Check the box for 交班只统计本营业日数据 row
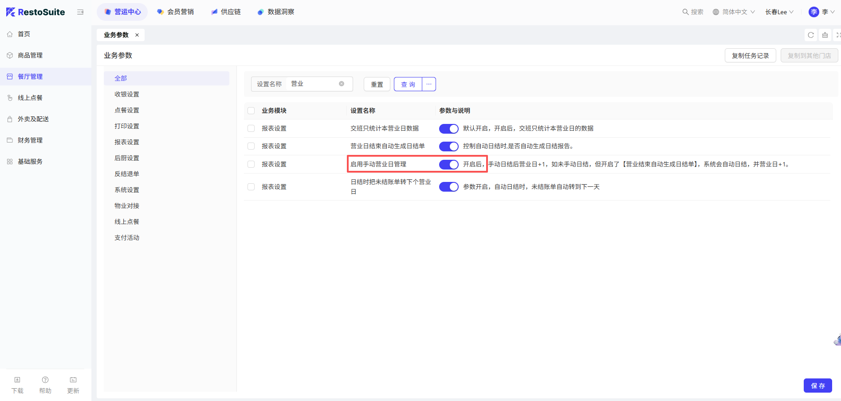Image resolution: width=841 pixels, height=401 pixels. (251, 128)
